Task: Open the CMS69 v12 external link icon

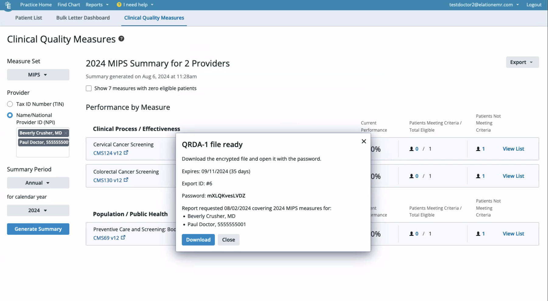Action: click(123, 237)
